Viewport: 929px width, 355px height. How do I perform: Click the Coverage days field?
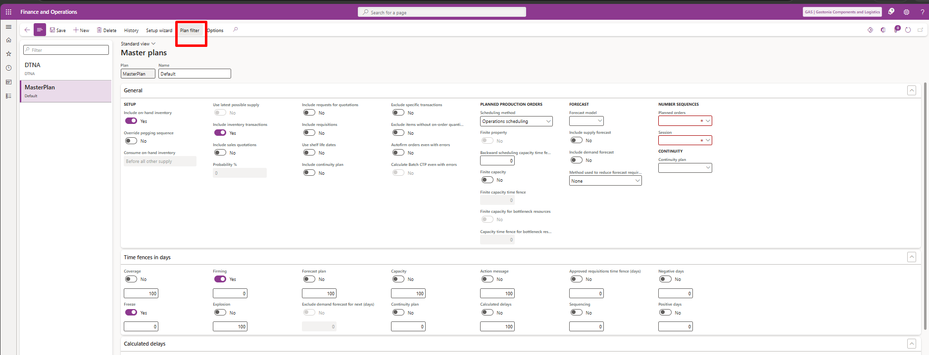[x=141, y=293]
